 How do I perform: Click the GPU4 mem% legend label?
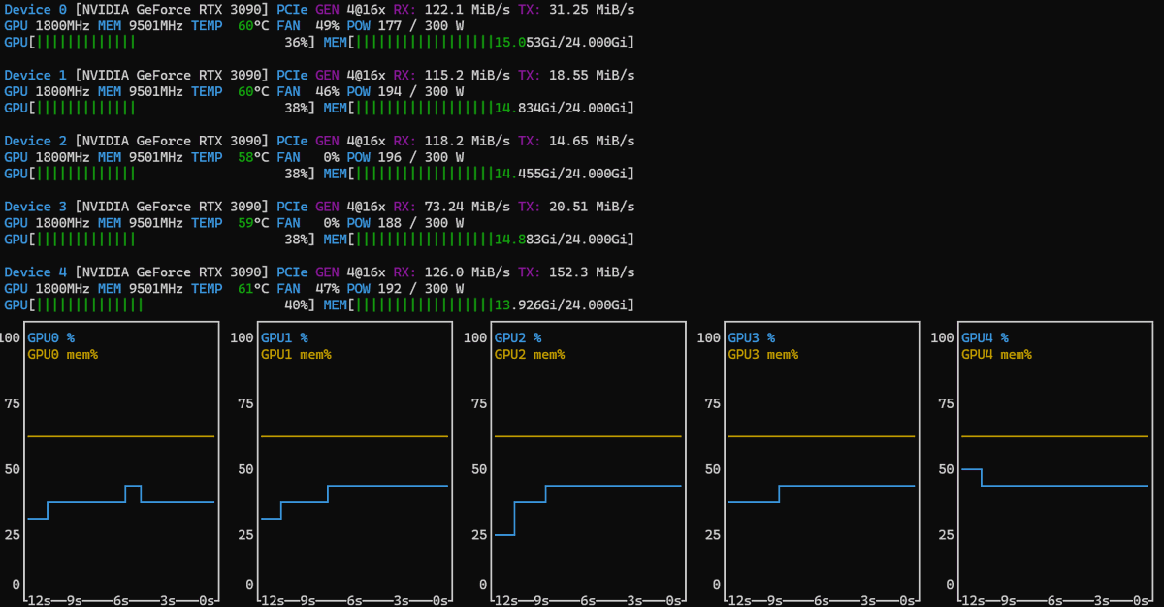[x=997, y=355]
